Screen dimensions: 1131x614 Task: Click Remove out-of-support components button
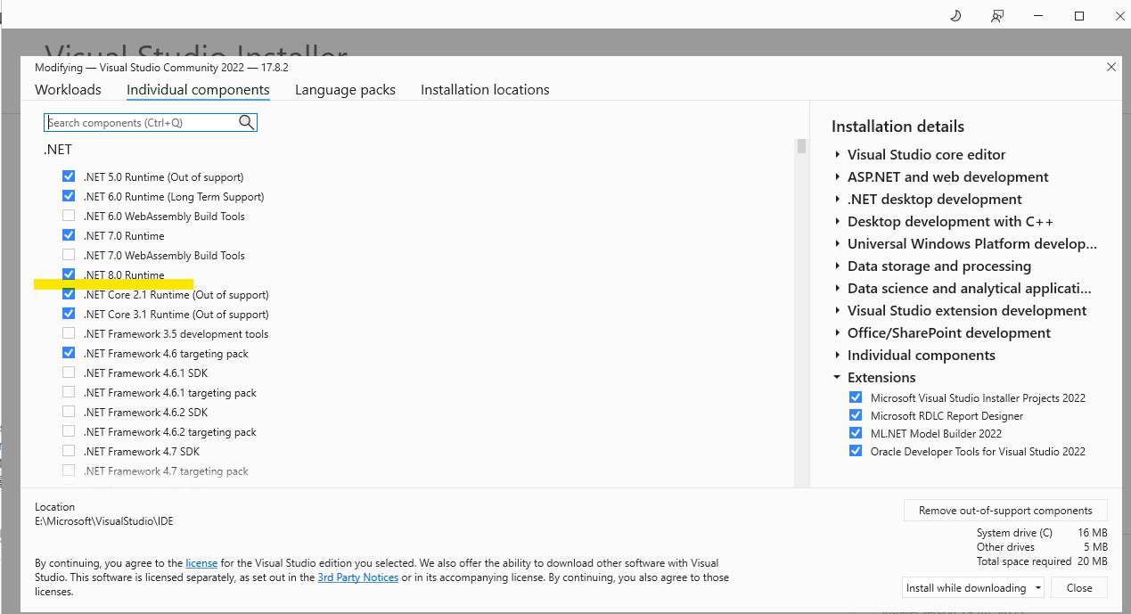coord(1005,511)
